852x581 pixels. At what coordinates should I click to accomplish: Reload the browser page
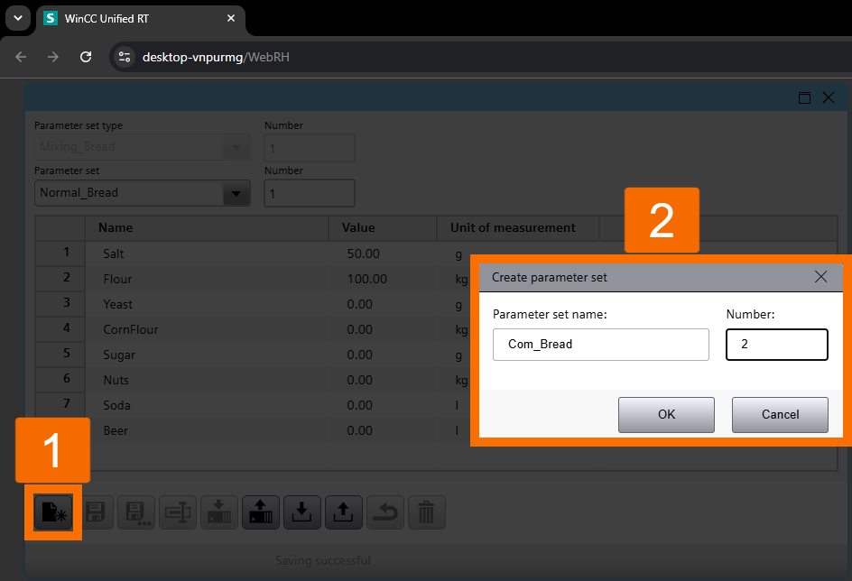[86, 57]
